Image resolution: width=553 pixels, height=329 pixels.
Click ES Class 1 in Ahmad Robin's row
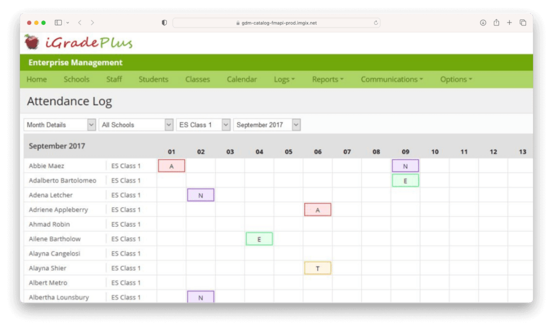coord(126,224)
